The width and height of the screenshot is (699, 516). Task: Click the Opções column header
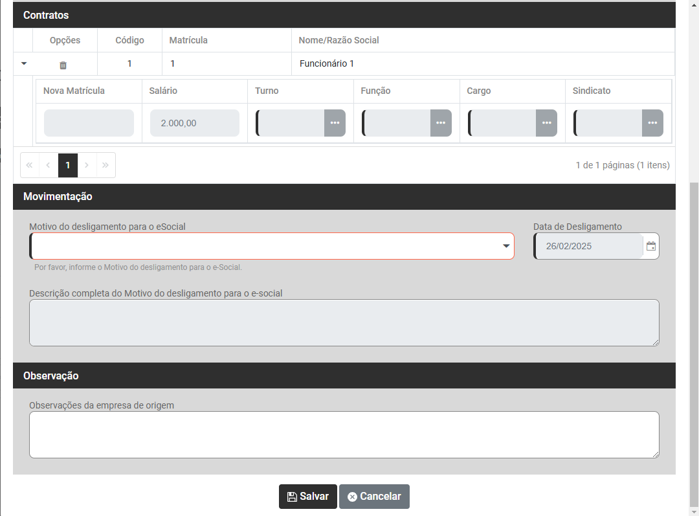point(65,40)
